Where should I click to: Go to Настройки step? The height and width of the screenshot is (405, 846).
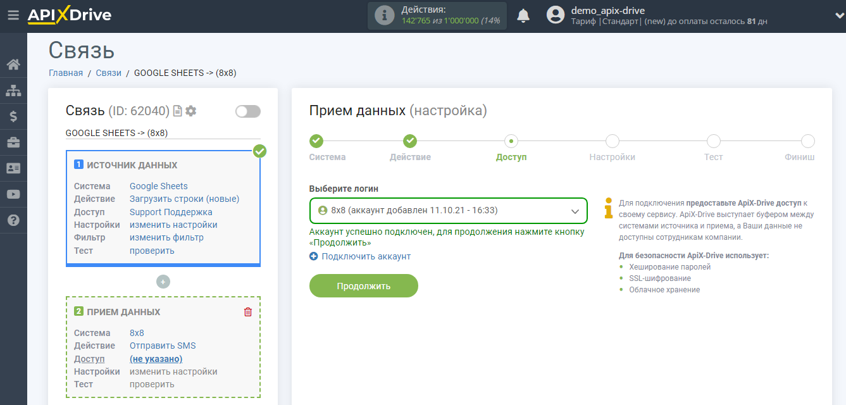(612, 141)
